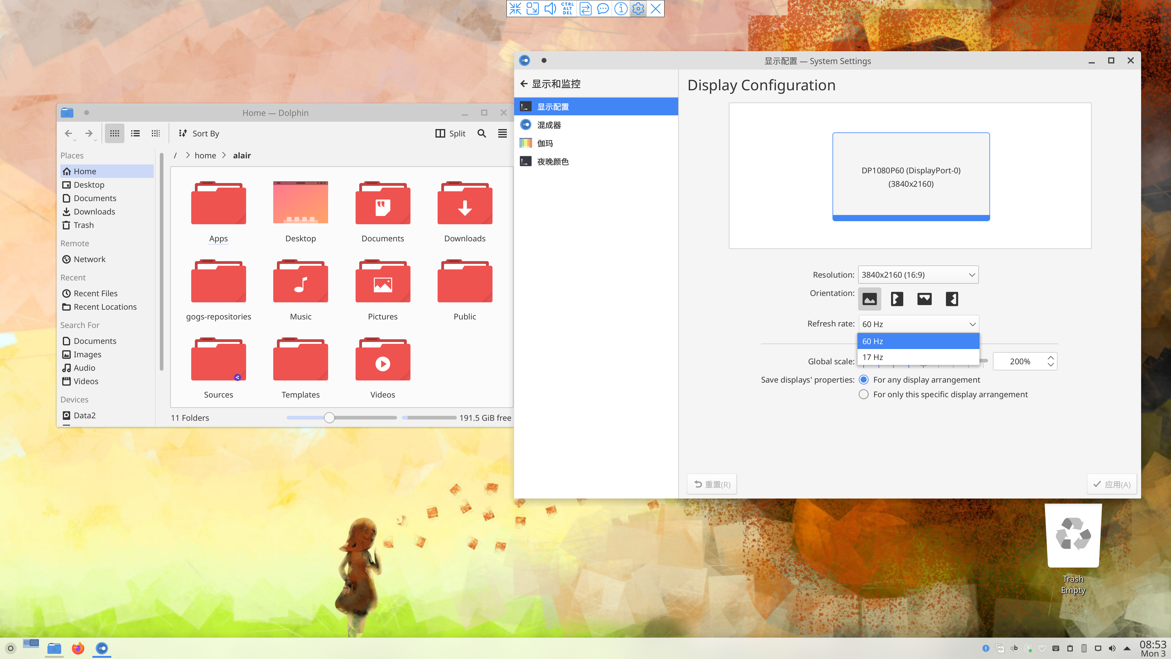Viewport: 1171px width, 659px height.
Task: Launch Firefox from the taskbar
Action: [x=78, y=648]
